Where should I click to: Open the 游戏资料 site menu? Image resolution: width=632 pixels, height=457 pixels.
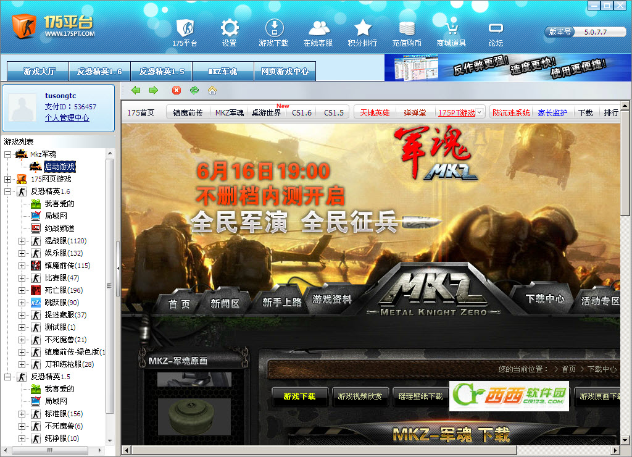tap(331, 299)
